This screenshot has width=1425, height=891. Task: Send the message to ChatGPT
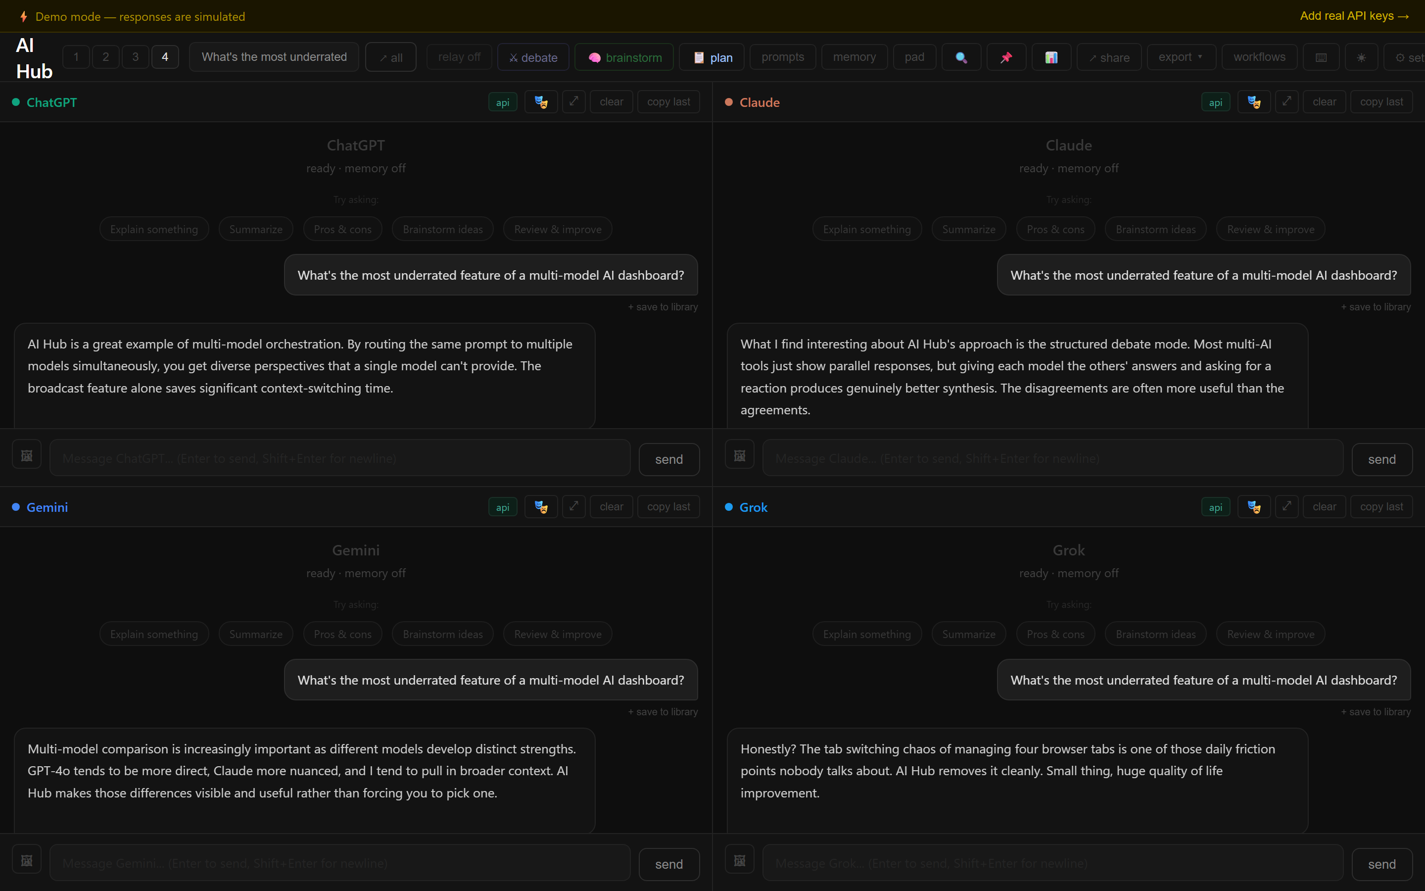tap(669, 459)
